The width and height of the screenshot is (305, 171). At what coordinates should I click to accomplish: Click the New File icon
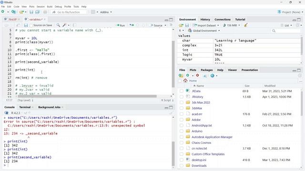(x=3, y=12)
